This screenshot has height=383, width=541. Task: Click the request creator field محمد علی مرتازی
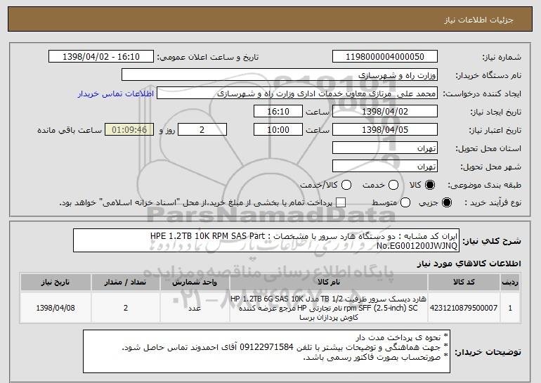click(x=297, y=93)
